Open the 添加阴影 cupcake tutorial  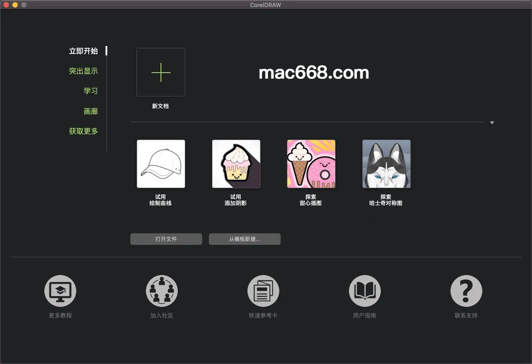[236, 164]
